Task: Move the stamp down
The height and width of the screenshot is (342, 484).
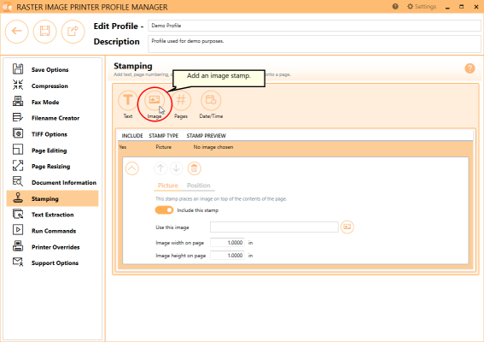Action: tap(176, 168)
